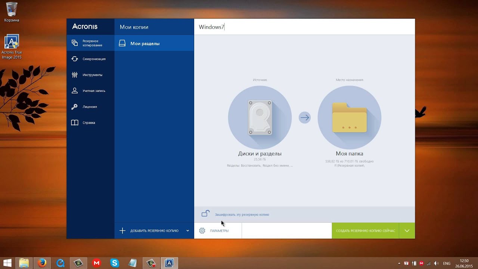Open the Инструменты sidebar item
The width and height of the screenshot is (478, 269).
click(90, 75)
